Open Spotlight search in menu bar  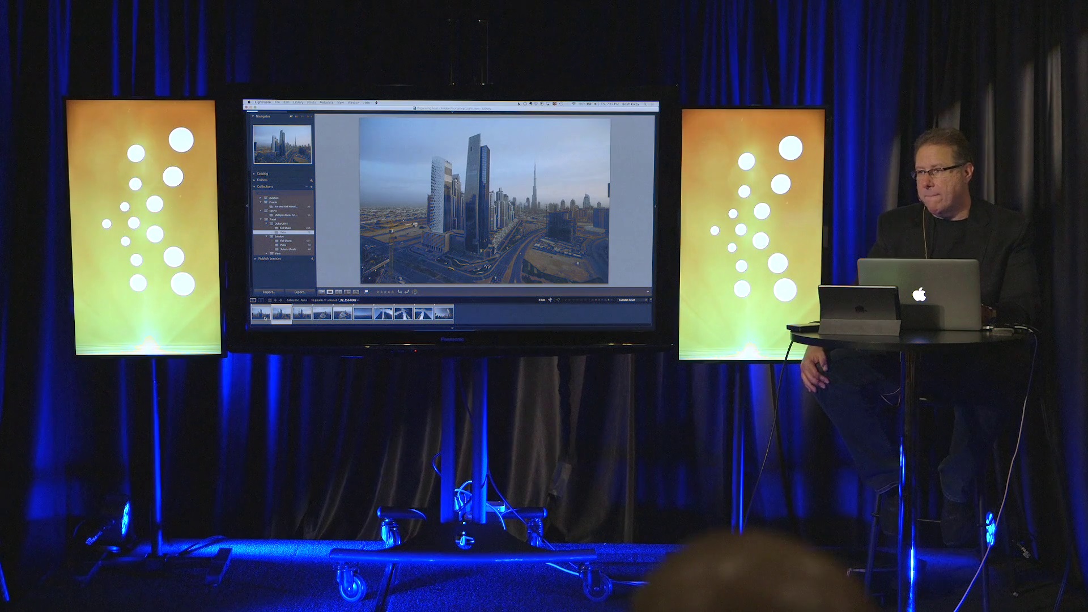point(645,104)
